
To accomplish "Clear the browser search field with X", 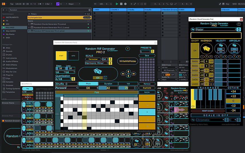I will 89,10.
